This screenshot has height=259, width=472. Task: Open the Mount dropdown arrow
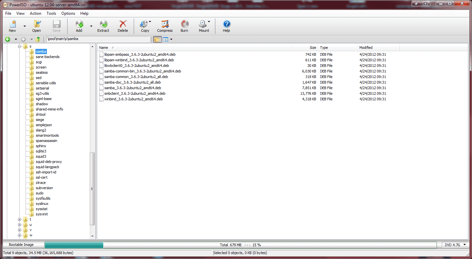click(x=209, y=22)
